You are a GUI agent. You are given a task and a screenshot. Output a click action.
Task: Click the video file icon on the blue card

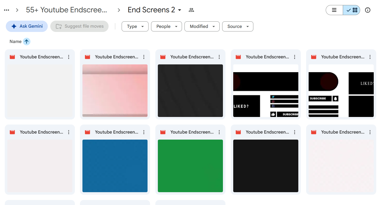point(87,132)
